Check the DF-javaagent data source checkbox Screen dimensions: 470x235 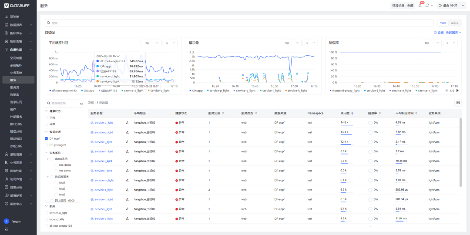click(47, 145)
